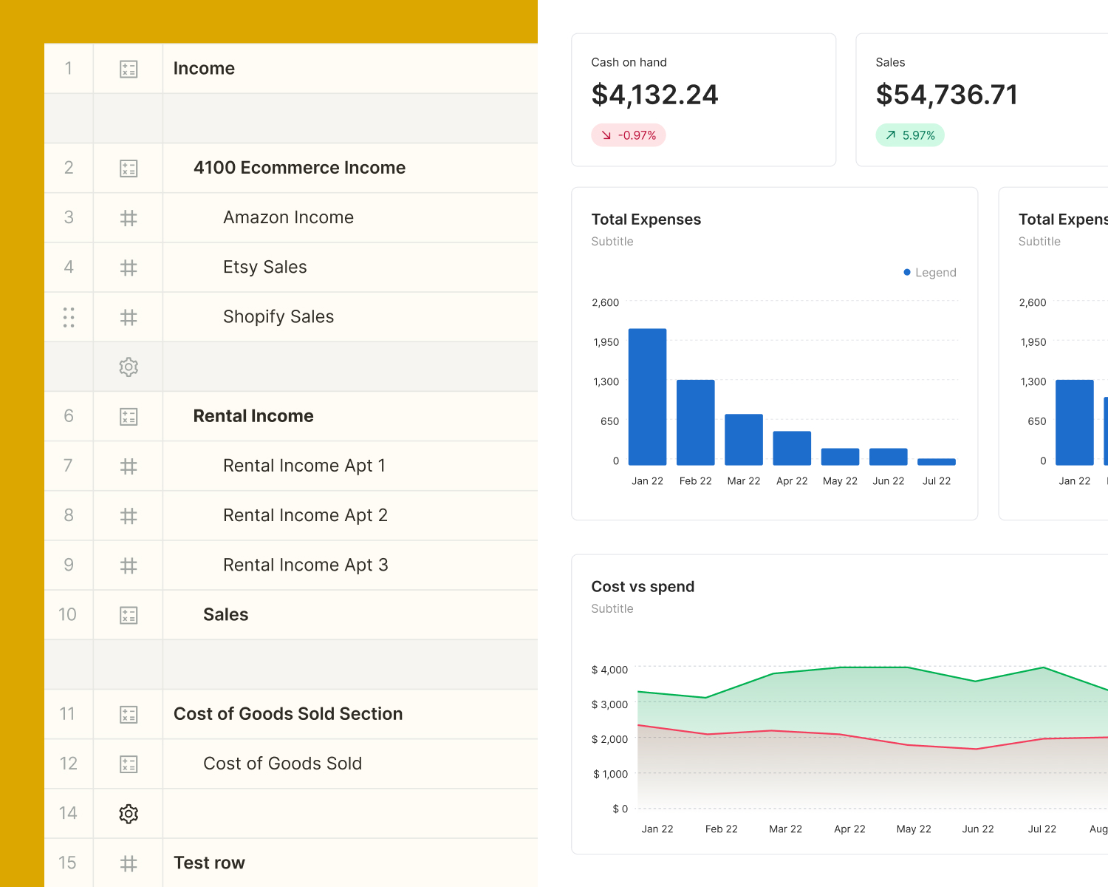Select the Jan 22 bar in Total Expenses

[647, 395]
